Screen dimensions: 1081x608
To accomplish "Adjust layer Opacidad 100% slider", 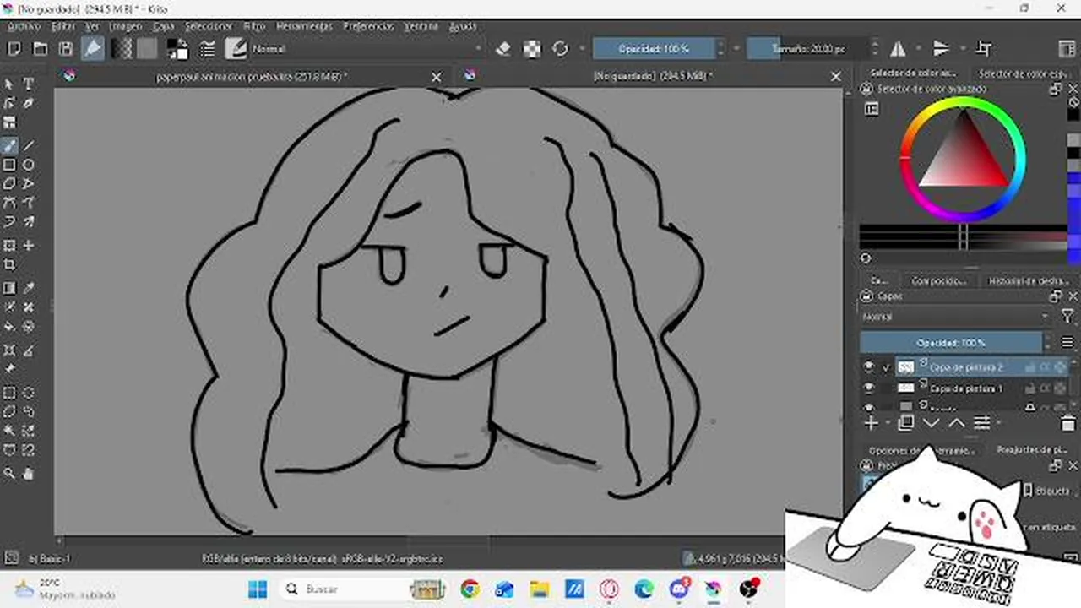I will [x=951, y=343].
